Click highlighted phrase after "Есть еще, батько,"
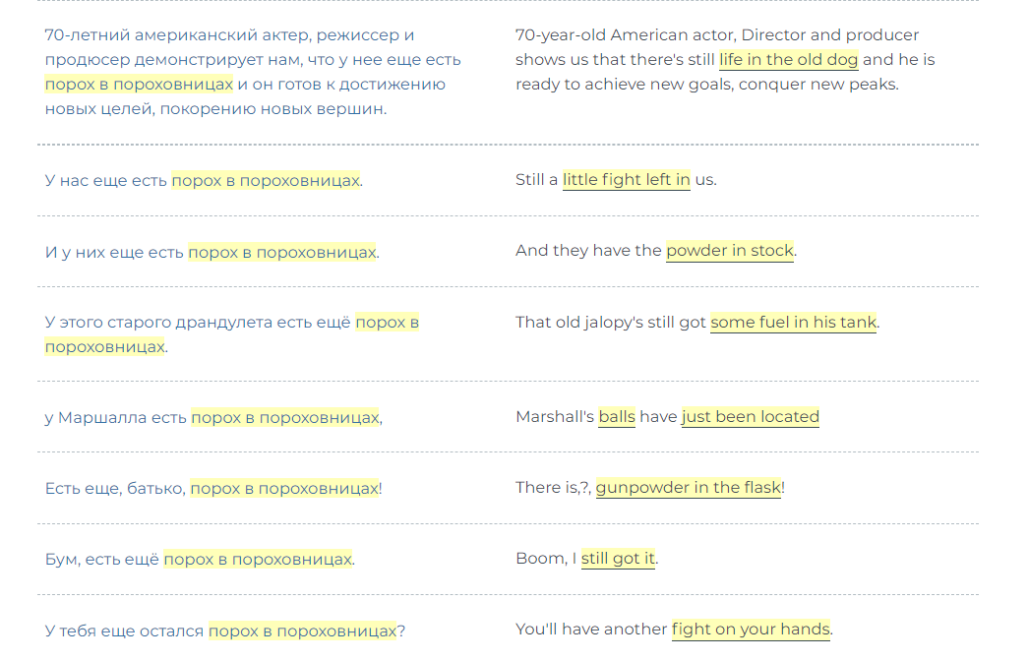 283,489
